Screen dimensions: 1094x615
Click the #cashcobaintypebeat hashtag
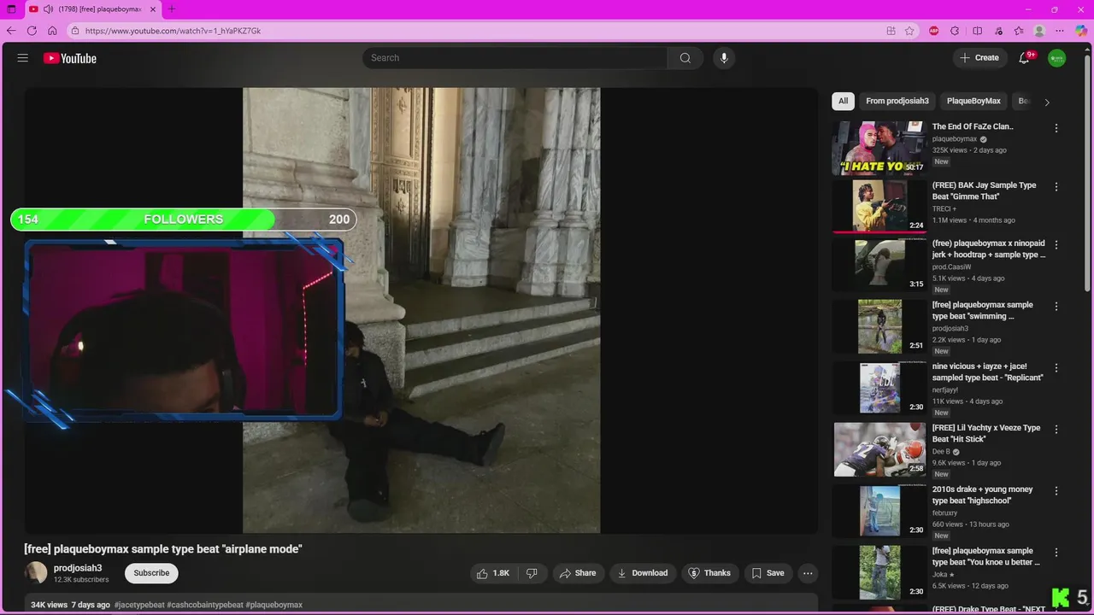[x=205, y=605]
